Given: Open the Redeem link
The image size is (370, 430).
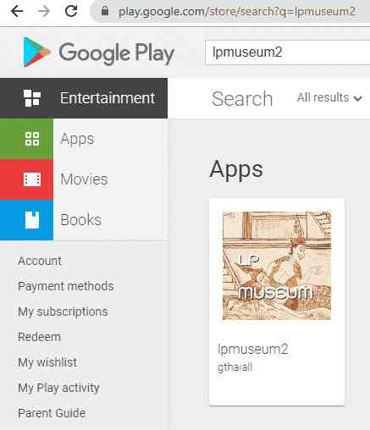Looking at the screenshot, I should pyautogui.click(x=39, y=337).
